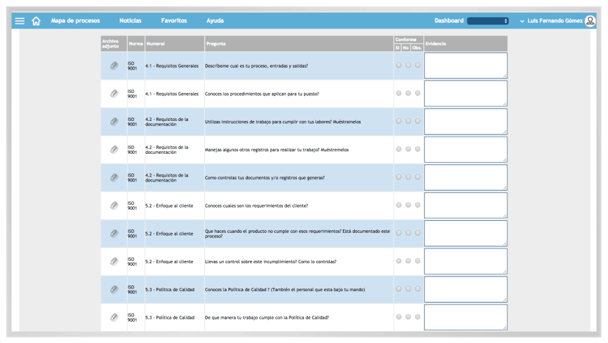The image size is (608, 343).
Task: Click the Favoritos link
Action: tap(174, 21)
